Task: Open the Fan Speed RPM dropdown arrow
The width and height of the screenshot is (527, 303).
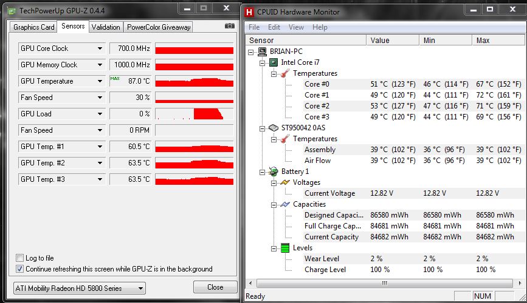Action: 100,130
